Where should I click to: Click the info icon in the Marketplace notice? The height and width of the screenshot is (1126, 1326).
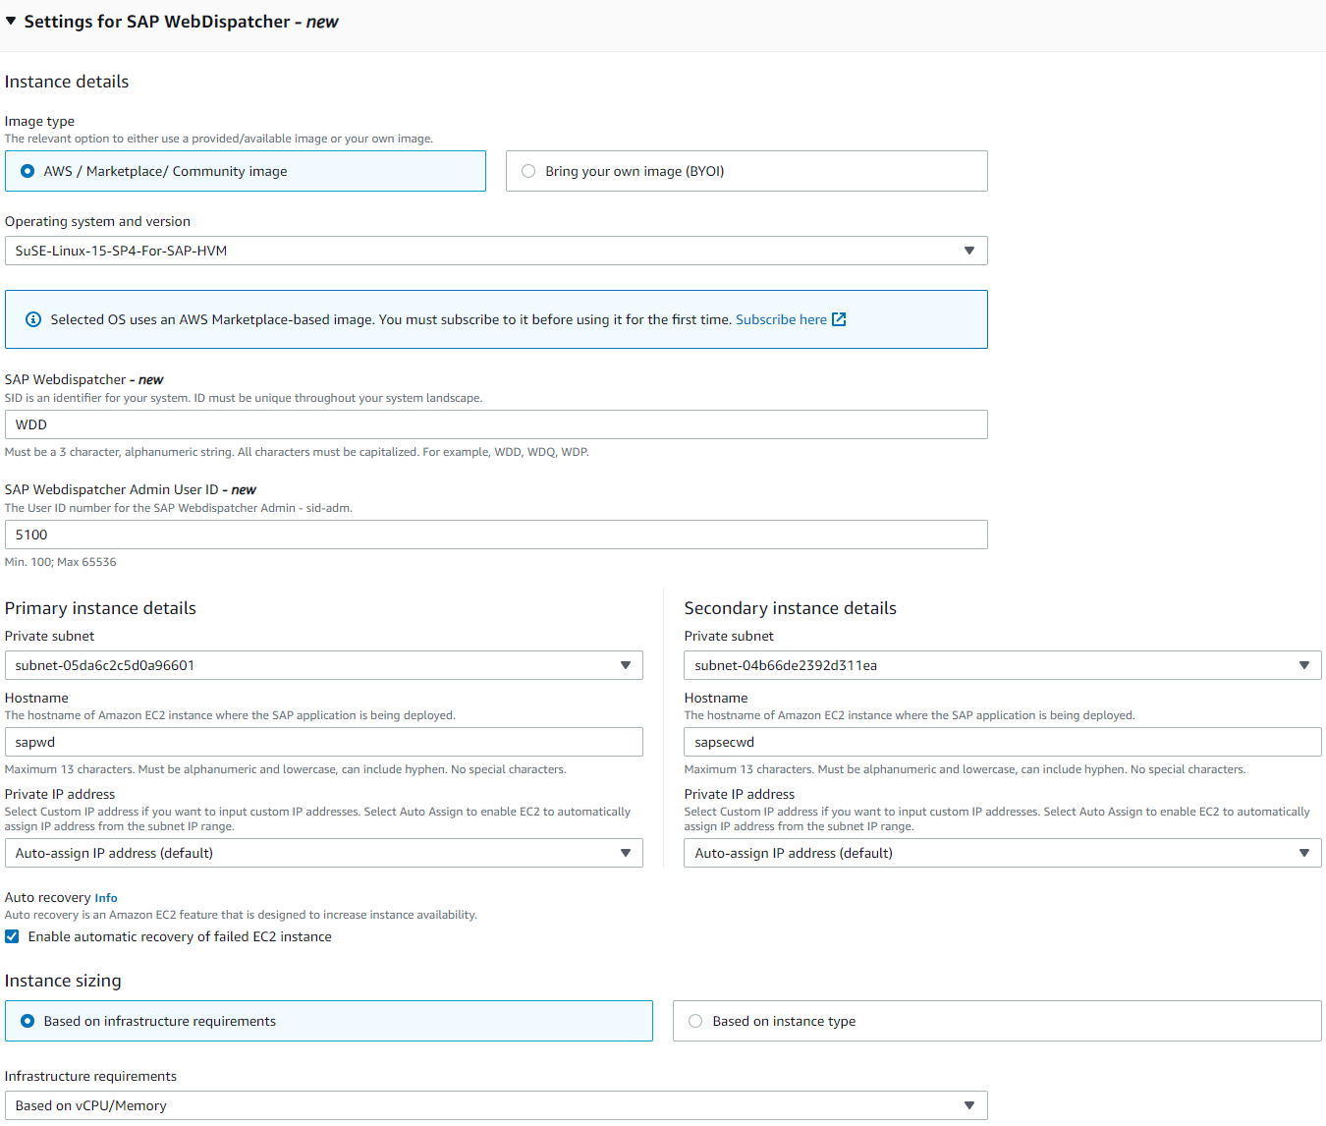click(x=33, y=319)
